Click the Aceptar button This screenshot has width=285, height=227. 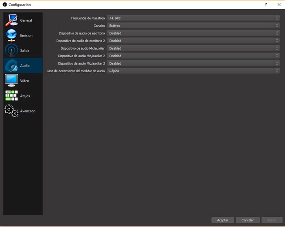(223, 220)
